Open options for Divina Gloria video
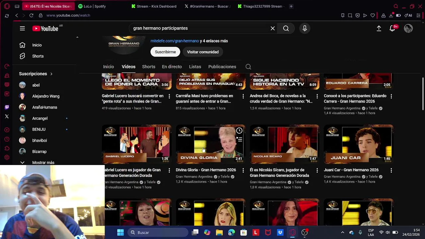425x239 pixels. 243,170
